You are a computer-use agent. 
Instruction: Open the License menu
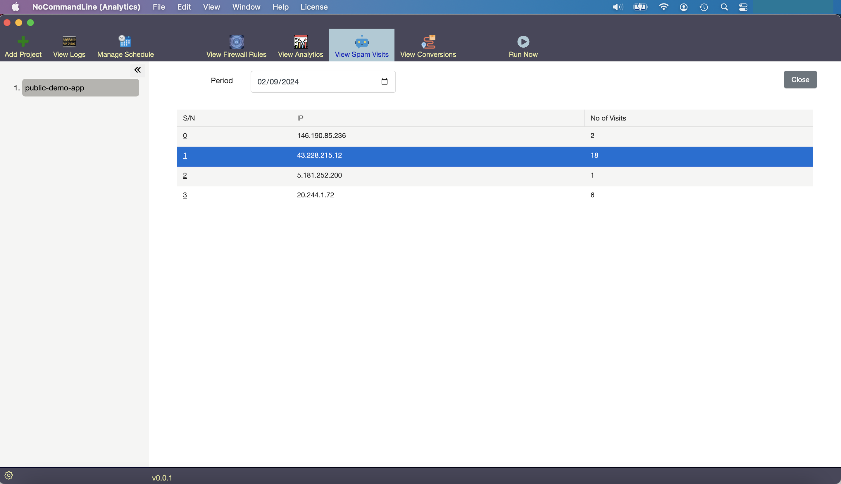314,7
